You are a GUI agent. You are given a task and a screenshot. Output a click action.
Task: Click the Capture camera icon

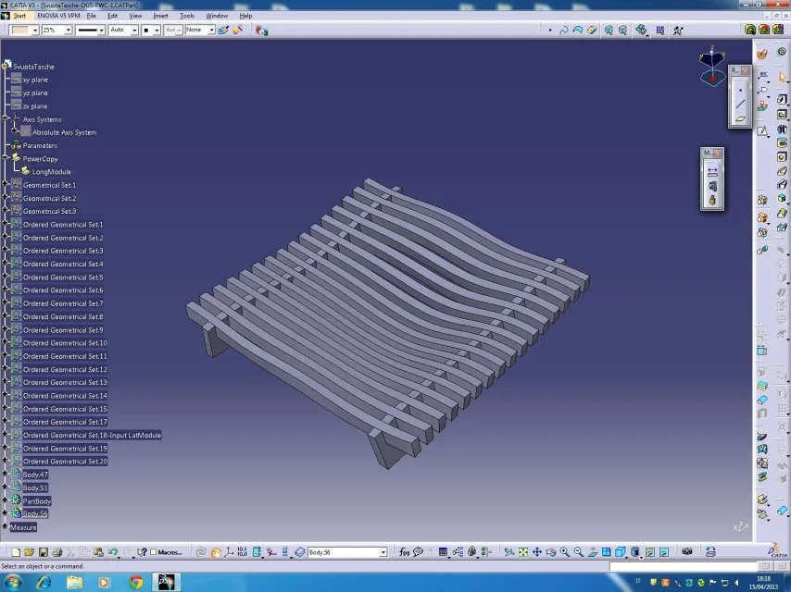tap(686, 552)
